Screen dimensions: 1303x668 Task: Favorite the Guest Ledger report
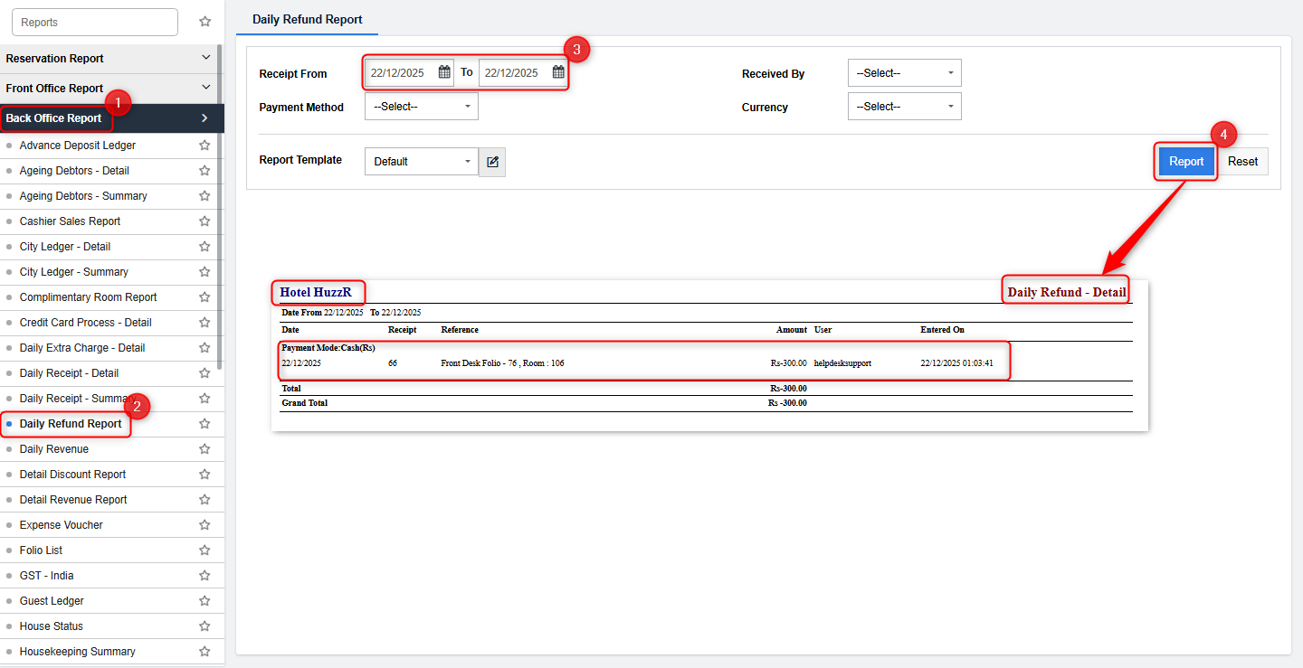[204, 600]
